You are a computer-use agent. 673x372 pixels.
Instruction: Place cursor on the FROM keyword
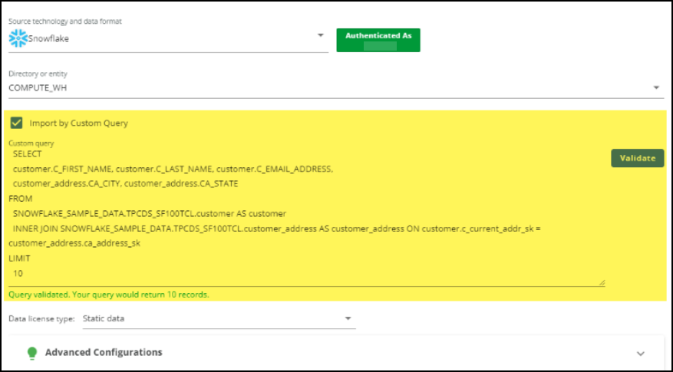(x=21, y=199)
